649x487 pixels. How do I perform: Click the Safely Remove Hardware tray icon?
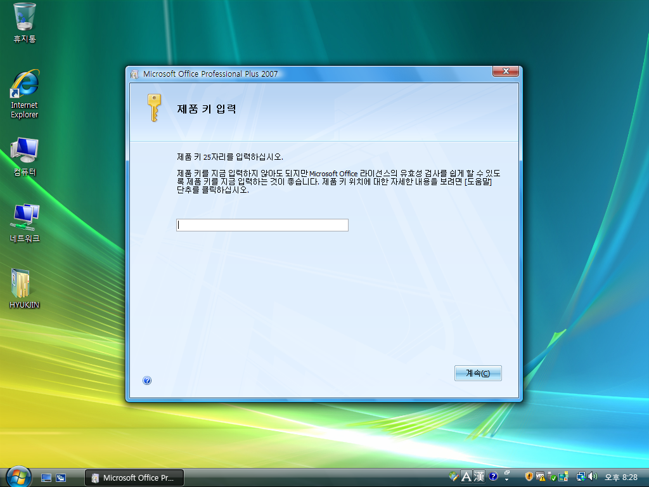[x=551, y=477]
